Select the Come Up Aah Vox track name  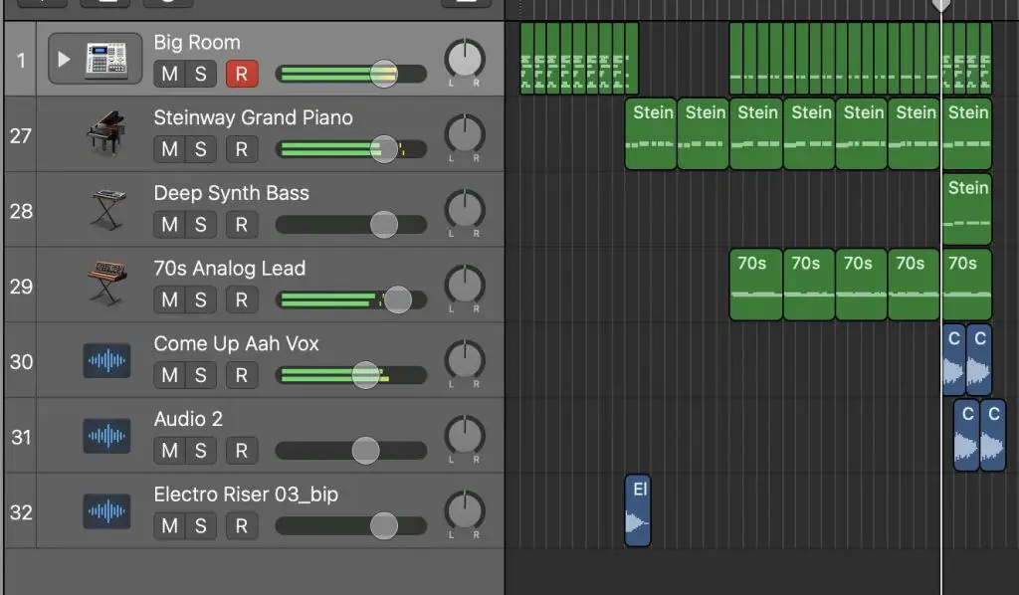(x=236, y=343)
